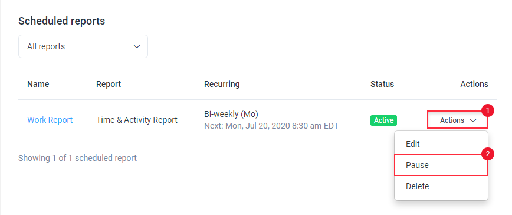The image size is (512, 215).
Task: Expand the Actions dropdown for Work Report
Action: [x=458, y=120]
